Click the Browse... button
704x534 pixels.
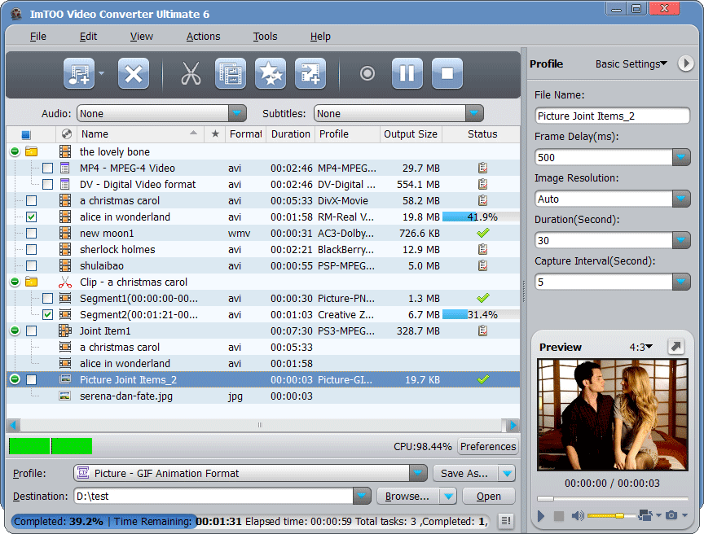[x=407, y=497]
